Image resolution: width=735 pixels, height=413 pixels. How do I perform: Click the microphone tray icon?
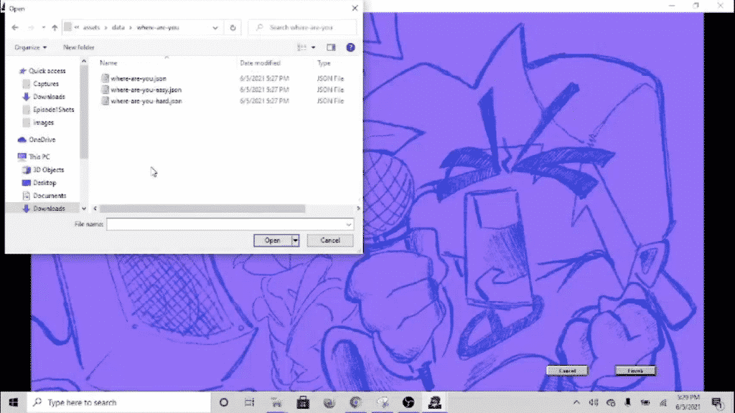click(627, 402)
